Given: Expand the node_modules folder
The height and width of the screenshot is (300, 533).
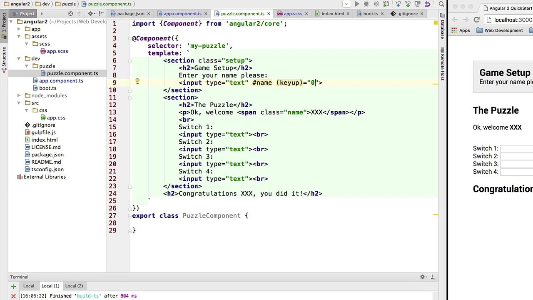Looking at the screenshot, I should [19, 95].
